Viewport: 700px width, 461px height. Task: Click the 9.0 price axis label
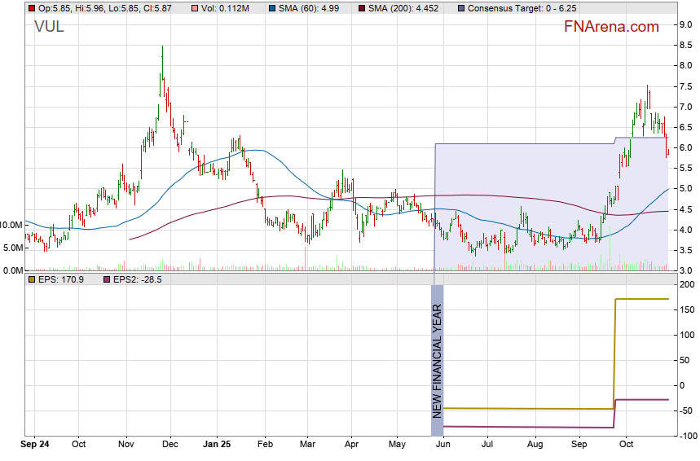coord(685,24)
